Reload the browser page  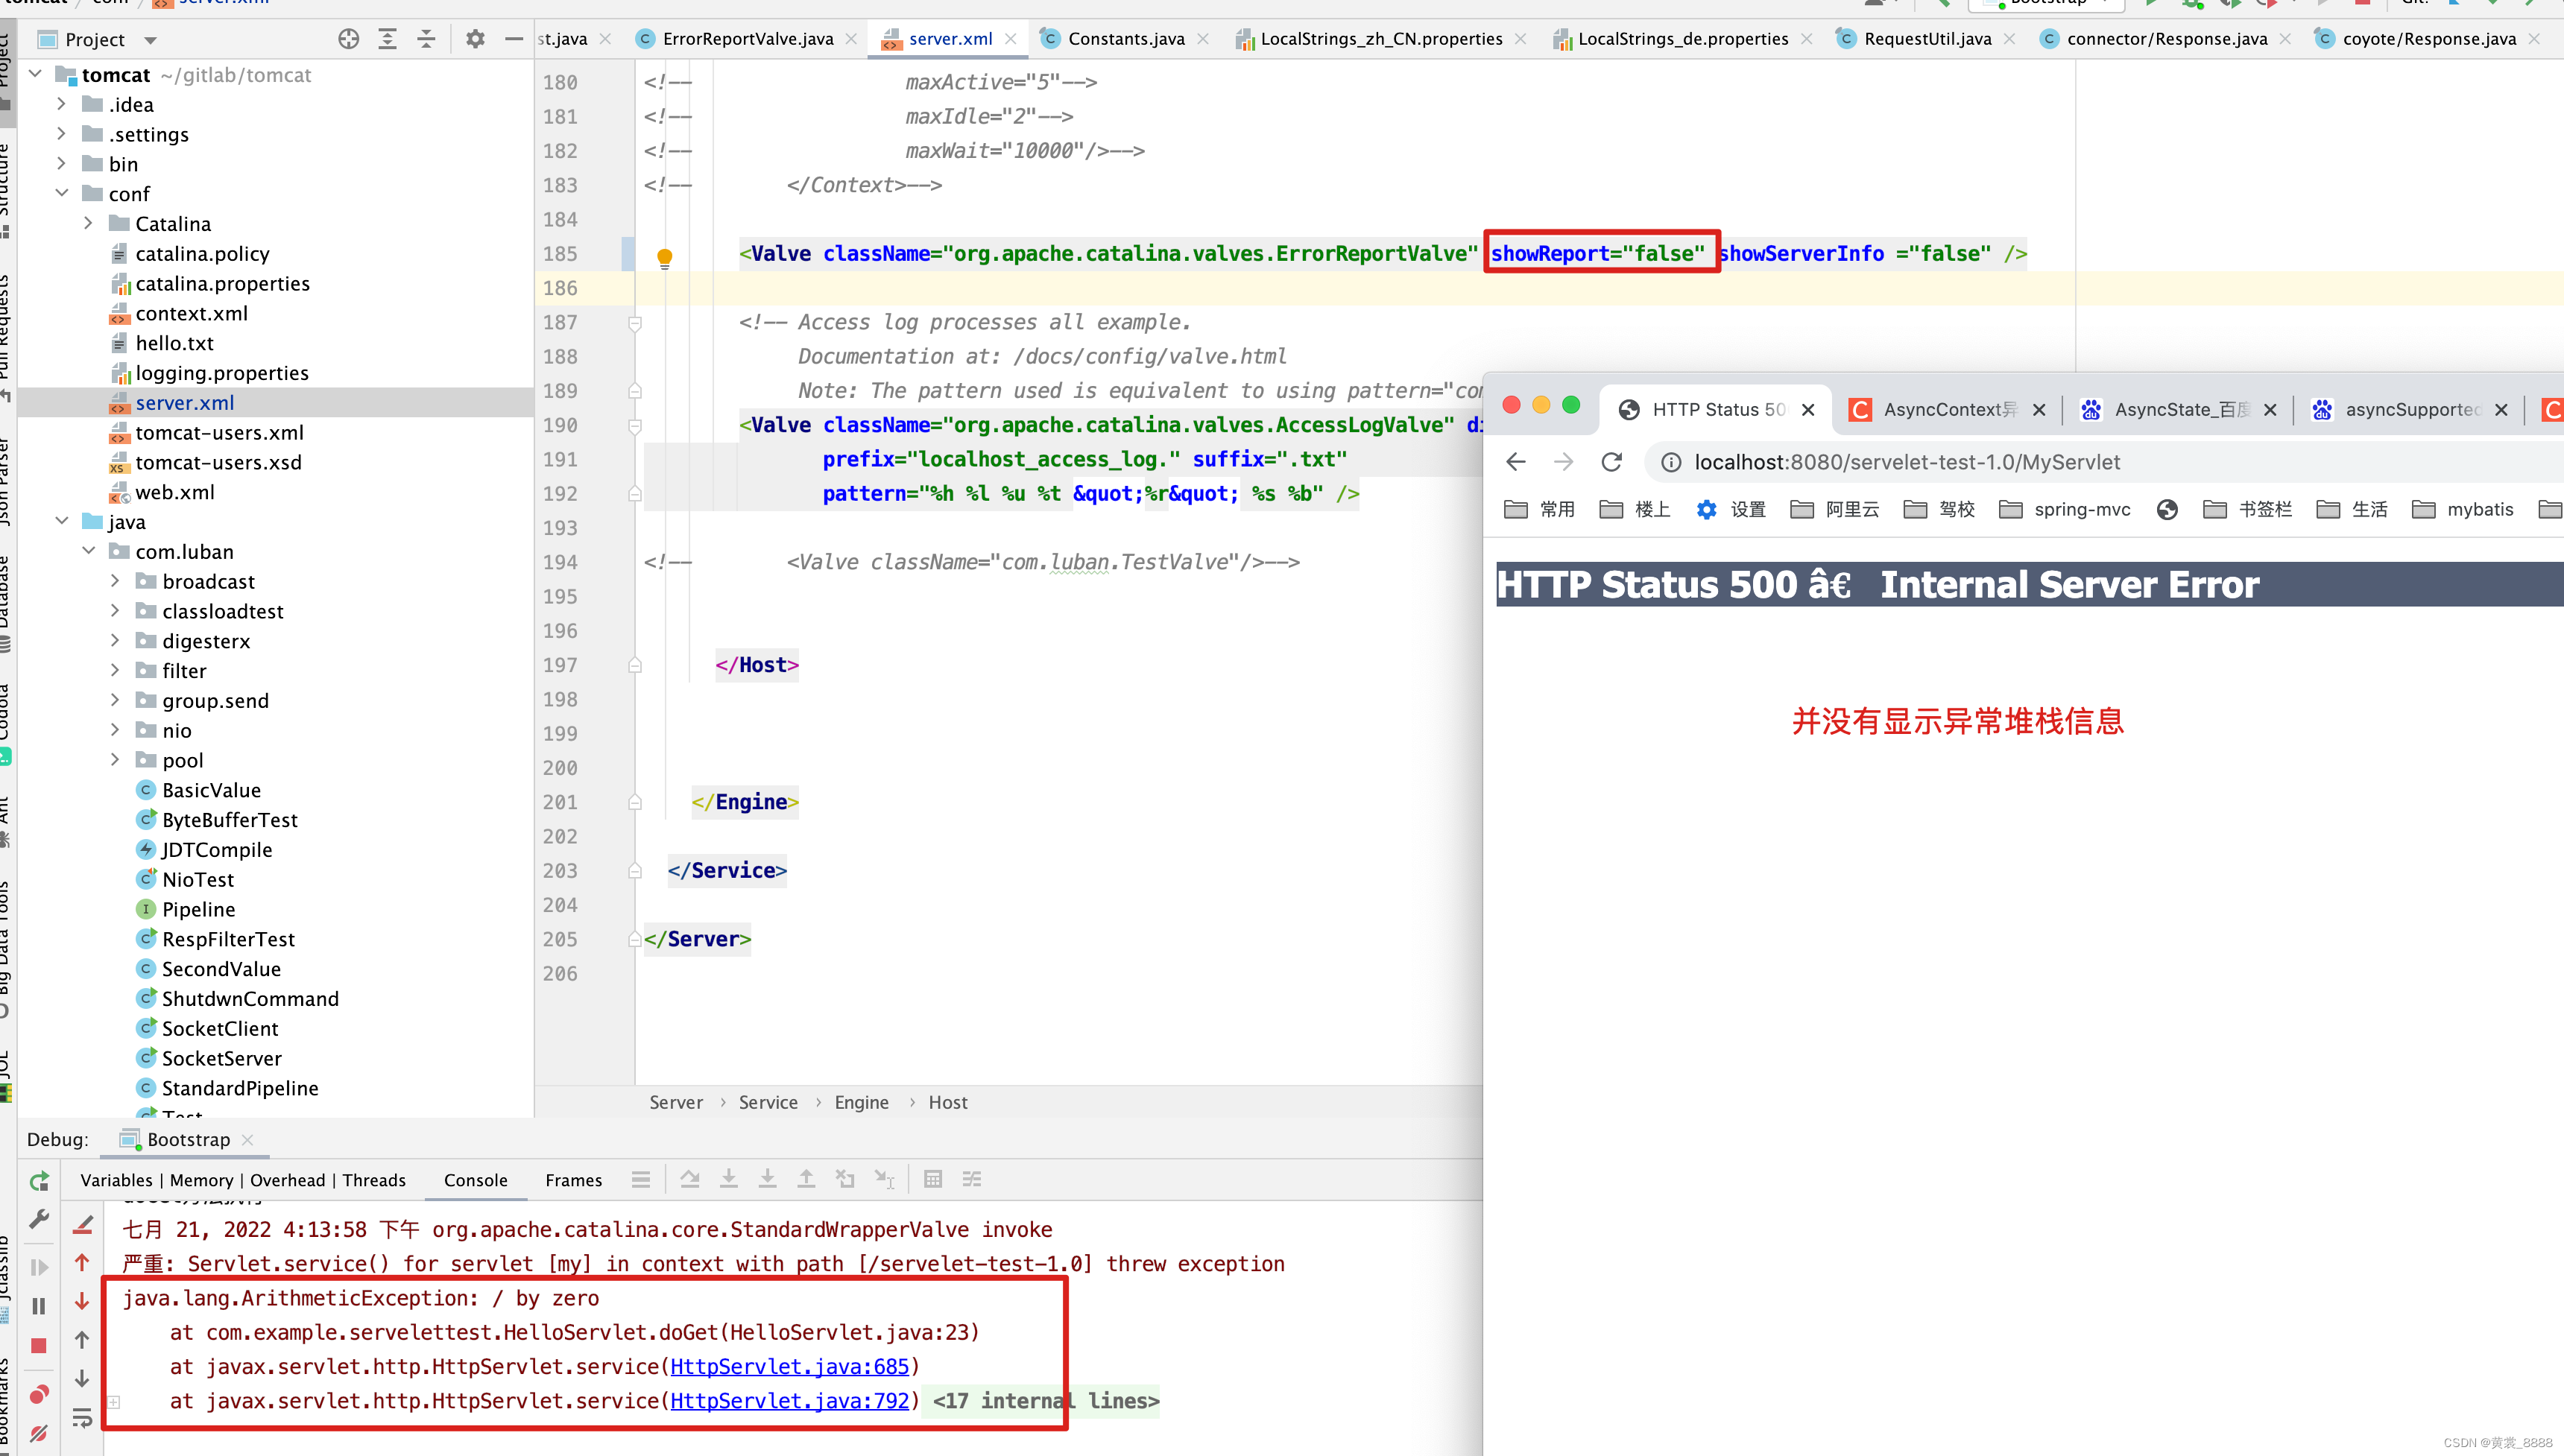[x=1612, y=462]
